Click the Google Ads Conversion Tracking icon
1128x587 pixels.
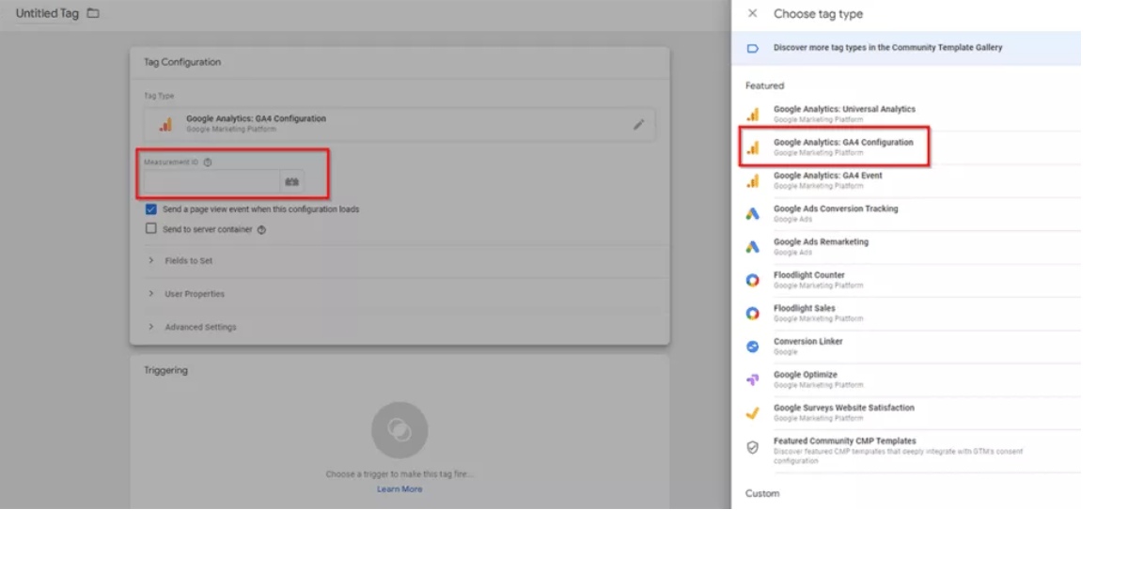(752, 213)
